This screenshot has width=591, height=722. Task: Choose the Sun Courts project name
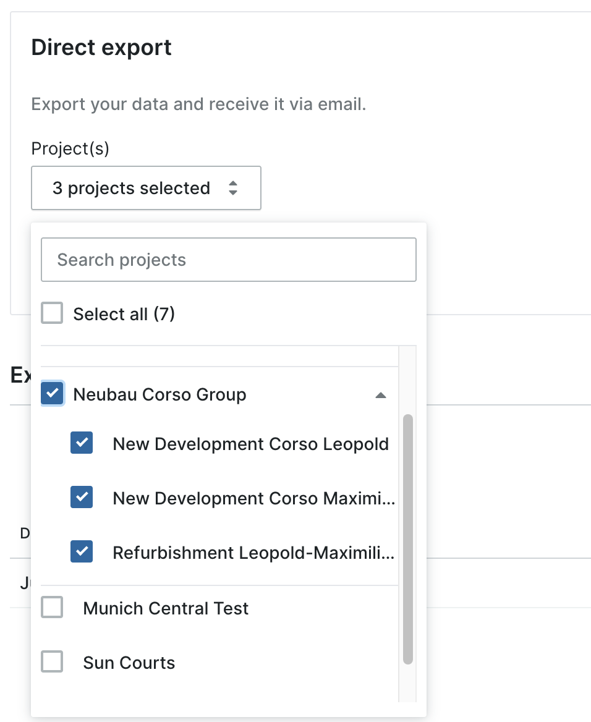click(x=129, y=663)
